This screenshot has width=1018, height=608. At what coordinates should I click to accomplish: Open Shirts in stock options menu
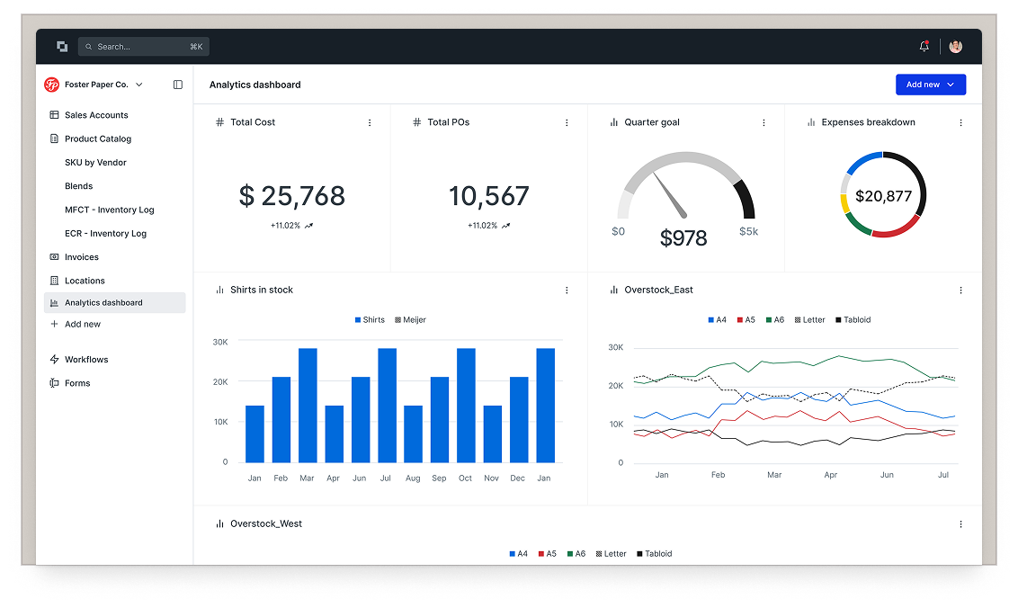567,291
